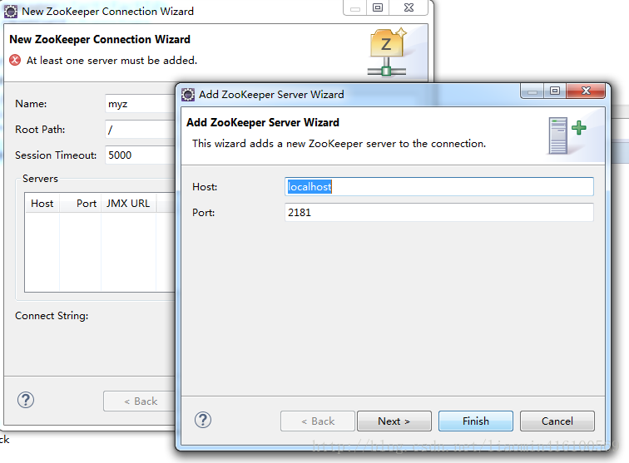Maximize the Add ZooKeeper Server Wizard window
Screen dimensions: 629x463
click(555, 91)
